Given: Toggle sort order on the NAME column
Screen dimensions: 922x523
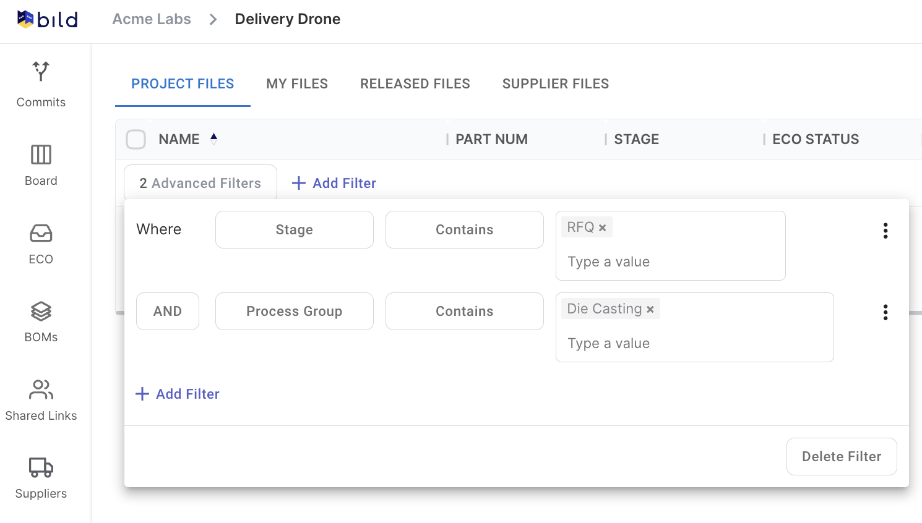Looking at the screenshot, I should click(x=213, y=139).
